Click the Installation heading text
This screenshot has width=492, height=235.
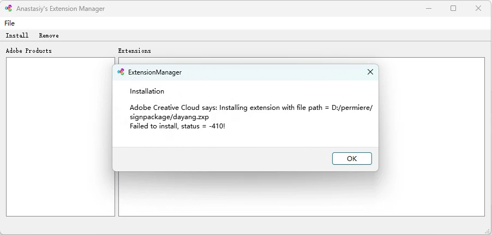(x=147, y=91)
